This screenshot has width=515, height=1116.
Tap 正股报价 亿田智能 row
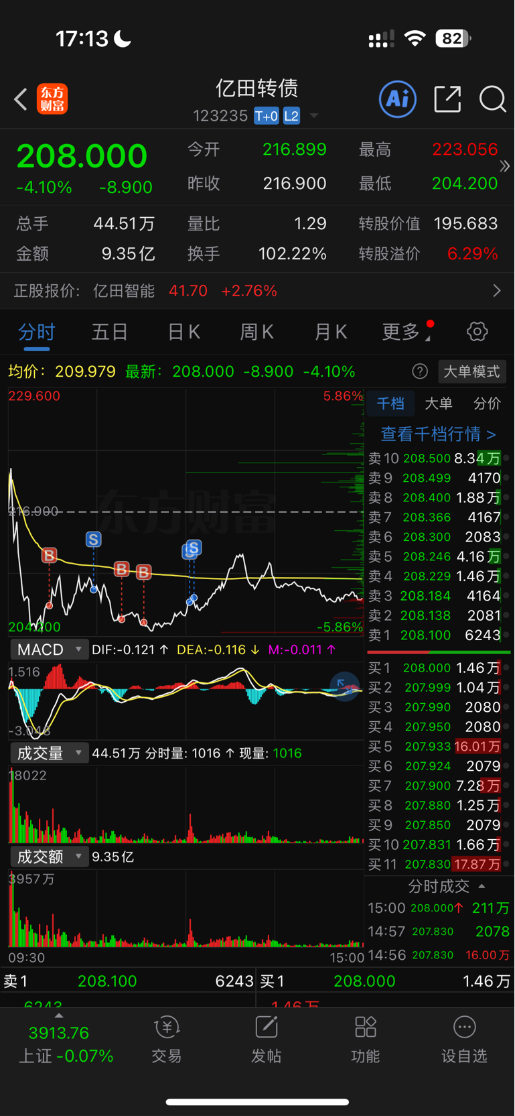(257, 290)
